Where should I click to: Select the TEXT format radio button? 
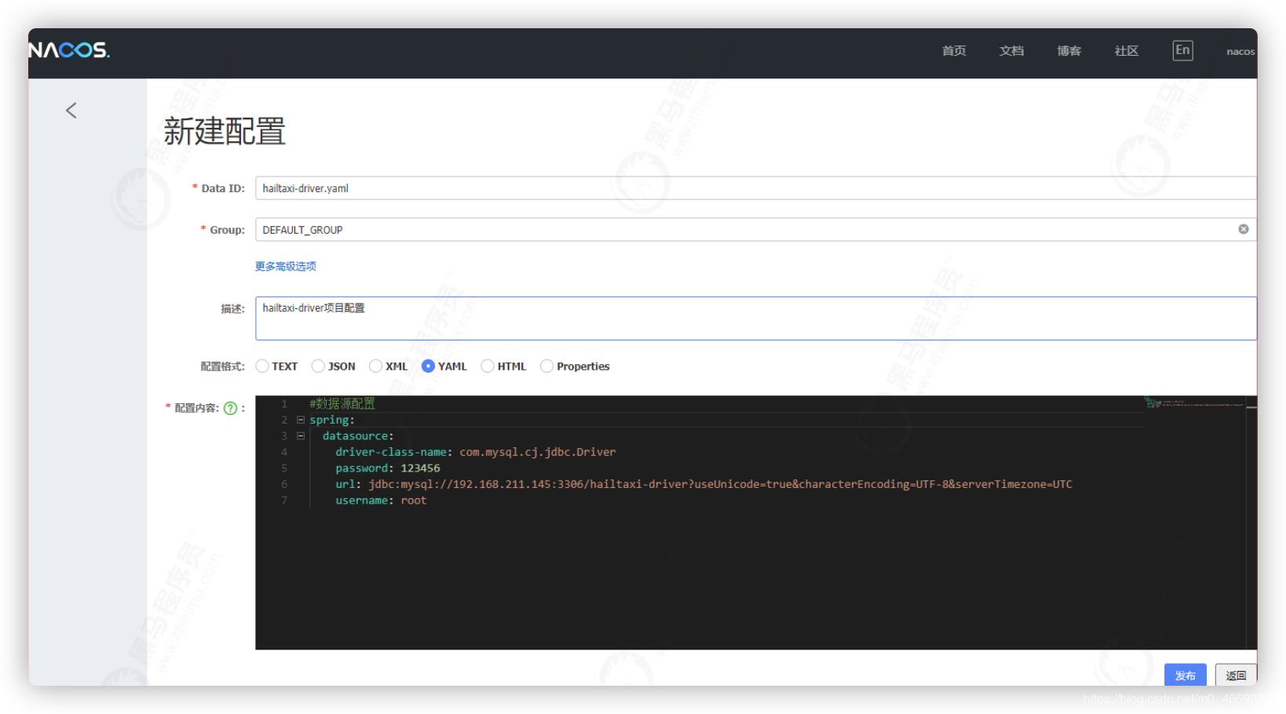[262, 366]
